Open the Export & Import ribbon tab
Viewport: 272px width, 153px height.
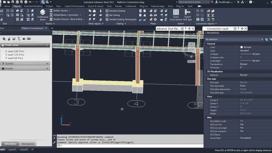pyautogui.click(x=96, y=6)
